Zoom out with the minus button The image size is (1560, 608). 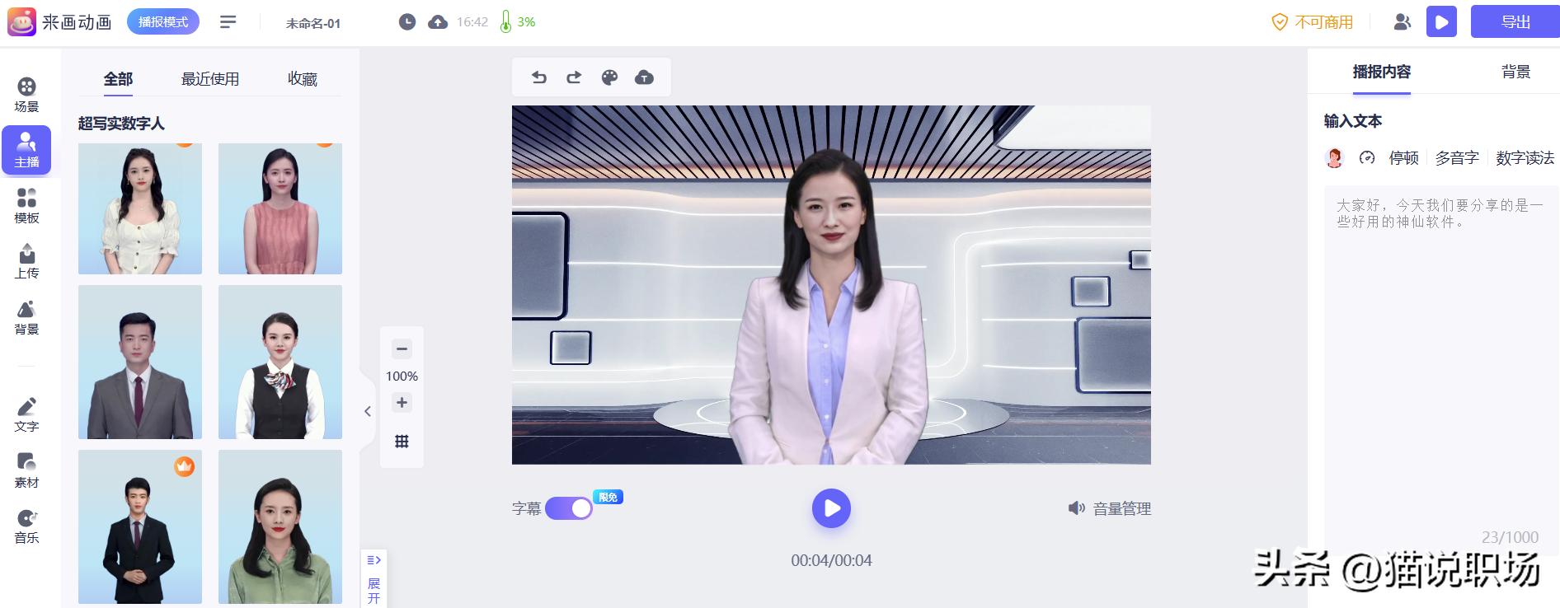pos(402,348)
